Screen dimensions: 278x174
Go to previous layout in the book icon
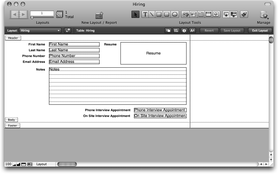pos(14,15)
